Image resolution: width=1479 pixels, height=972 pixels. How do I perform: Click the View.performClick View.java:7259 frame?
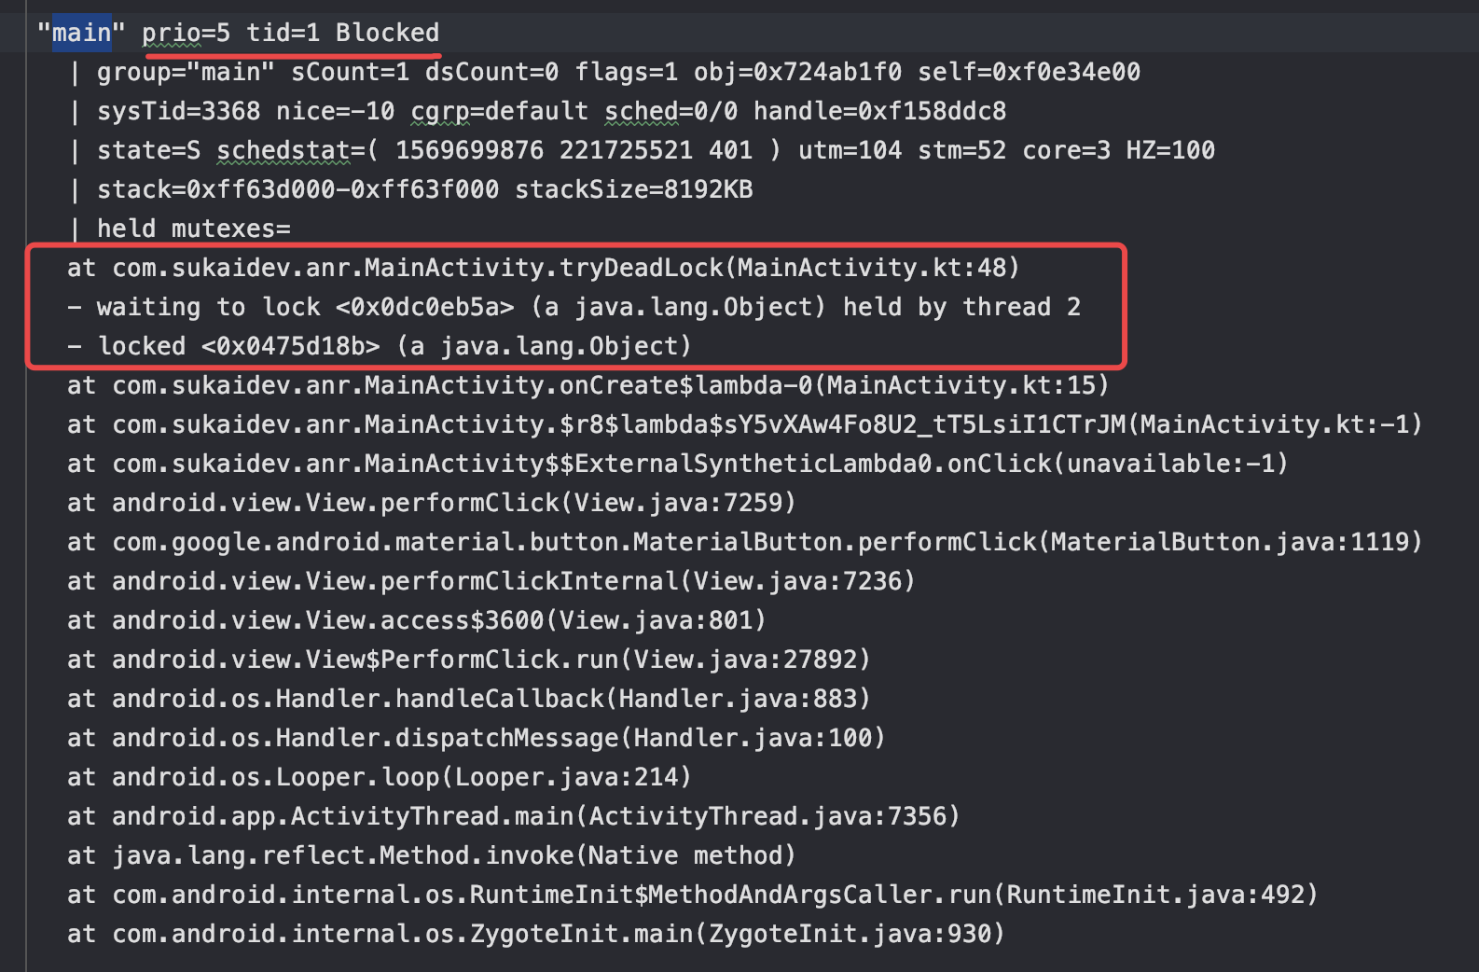(432, 503)
